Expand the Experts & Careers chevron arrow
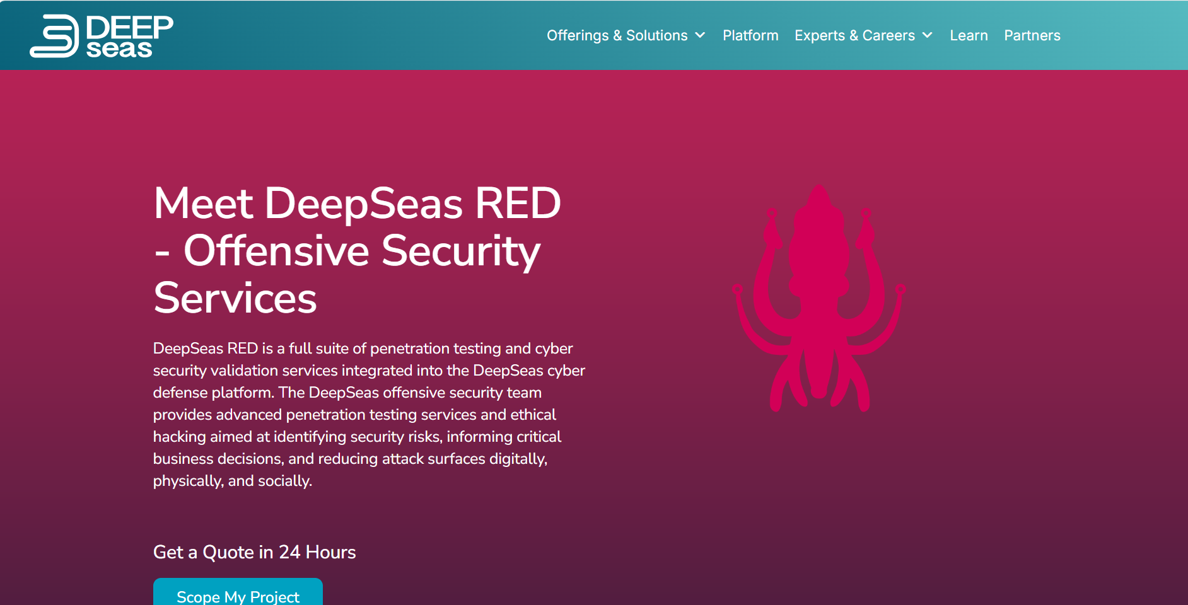The width and height of the screenshot is (1188, 605). pyautogui.click(x=927, y=35)
